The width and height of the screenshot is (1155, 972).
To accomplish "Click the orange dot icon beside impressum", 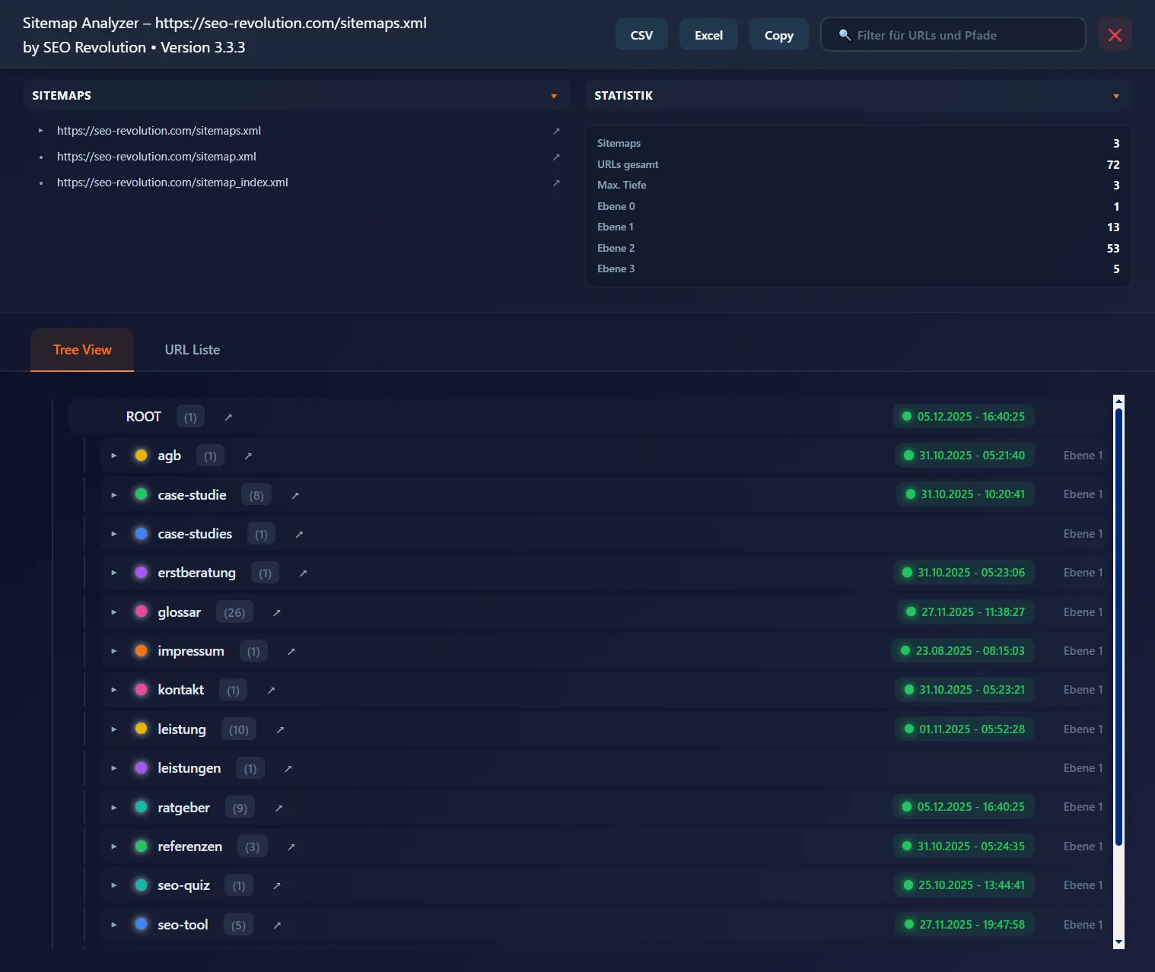I will point(141,650).
